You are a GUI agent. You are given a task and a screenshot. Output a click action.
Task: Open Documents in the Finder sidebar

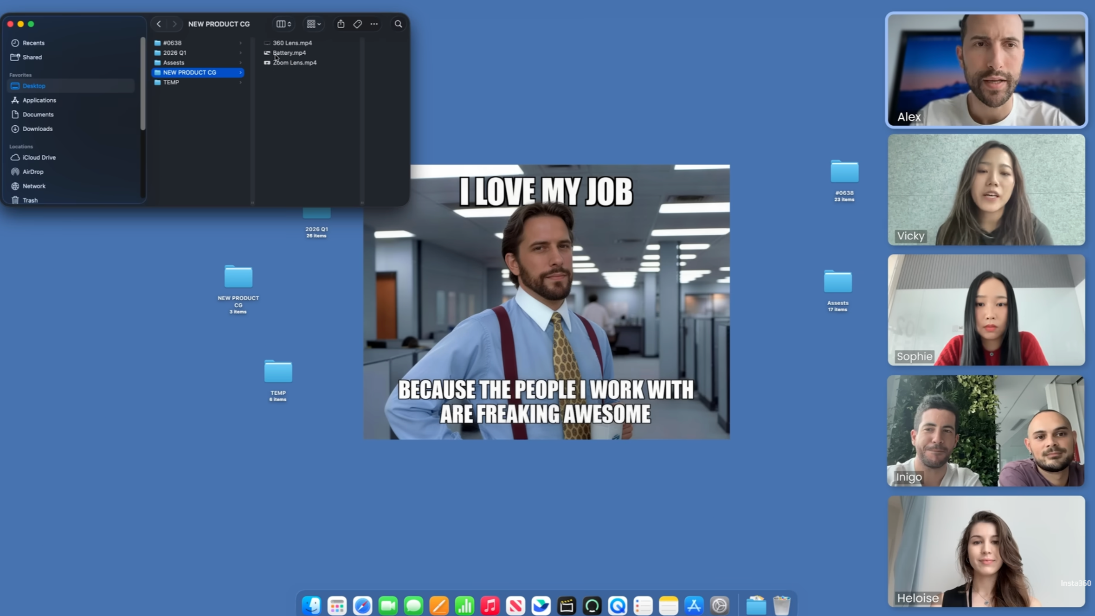(x=71, y=115)
